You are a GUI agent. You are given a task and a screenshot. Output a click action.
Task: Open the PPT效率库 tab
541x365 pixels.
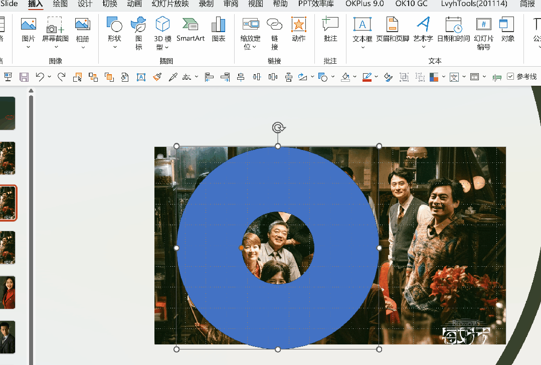click(x=316, y=4)
